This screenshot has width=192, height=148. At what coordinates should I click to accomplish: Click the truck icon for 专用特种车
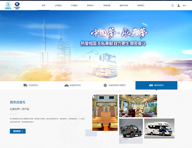[25, 85]
